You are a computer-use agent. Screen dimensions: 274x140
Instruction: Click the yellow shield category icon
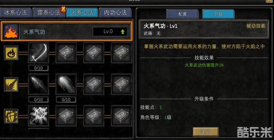point(11,116)
